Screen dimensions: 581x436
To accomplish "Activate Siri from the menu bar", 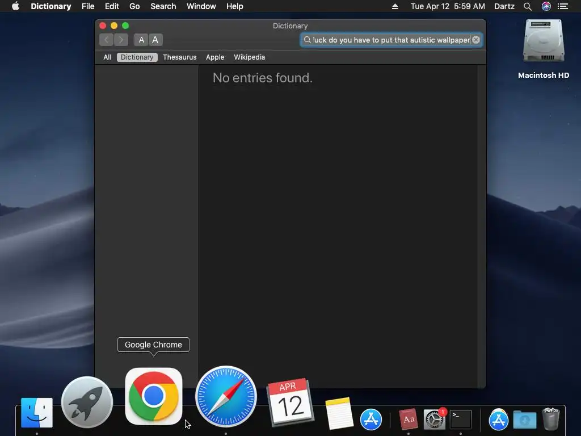I will coord(546,6).
